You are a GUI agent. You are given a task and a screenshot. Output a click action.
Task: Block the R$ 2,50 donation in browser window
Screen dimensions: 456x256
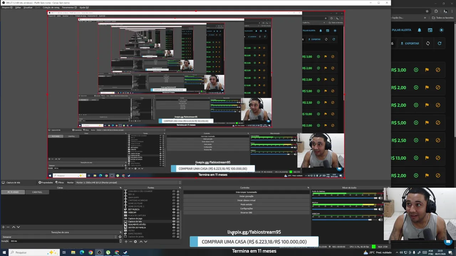point(438,140)
